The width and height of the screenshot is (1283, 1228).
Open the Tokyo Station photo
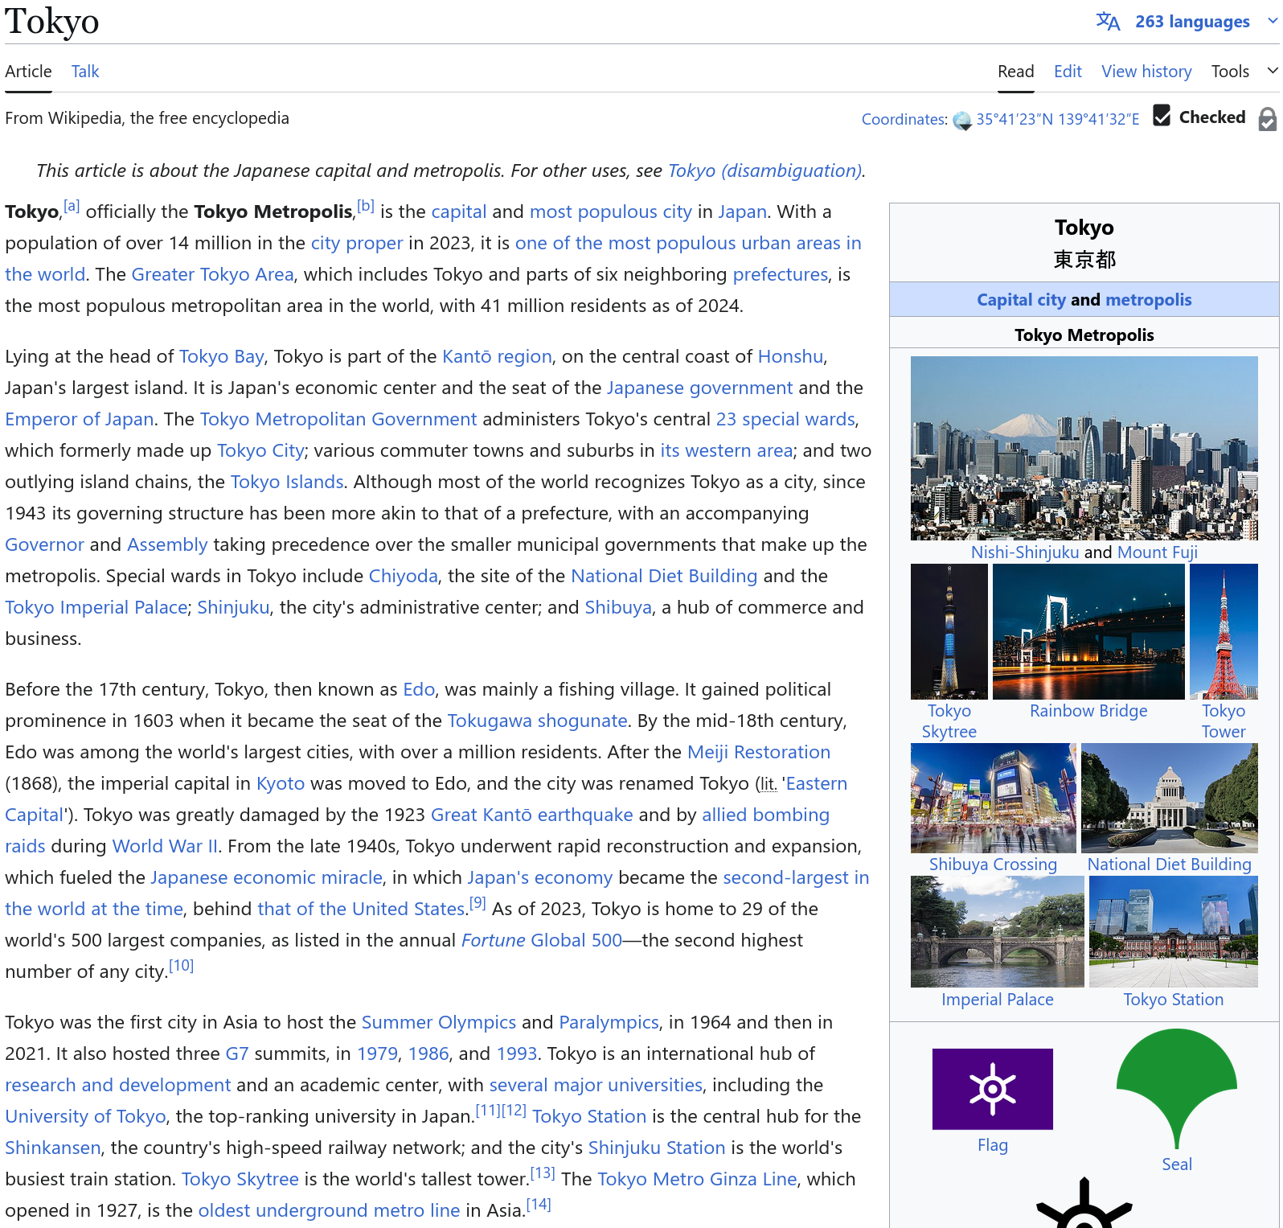pos(1174,931)
